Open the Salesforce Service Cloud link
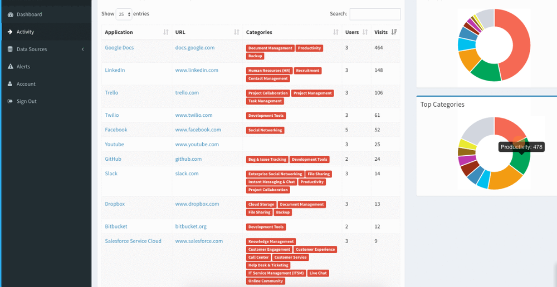This screenshot has width=557, height=287. 133,241
